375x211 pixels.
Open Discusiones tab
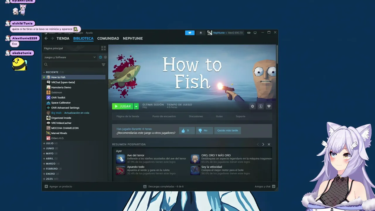tap(196, 116)
